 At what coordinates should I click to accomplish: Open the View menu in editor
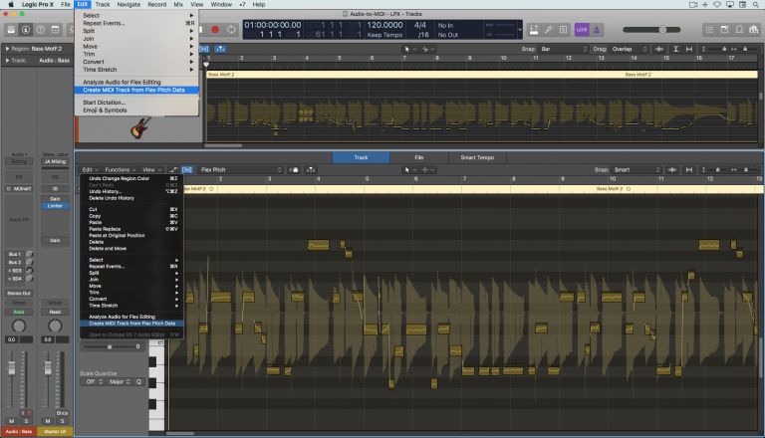coord(151,170)
